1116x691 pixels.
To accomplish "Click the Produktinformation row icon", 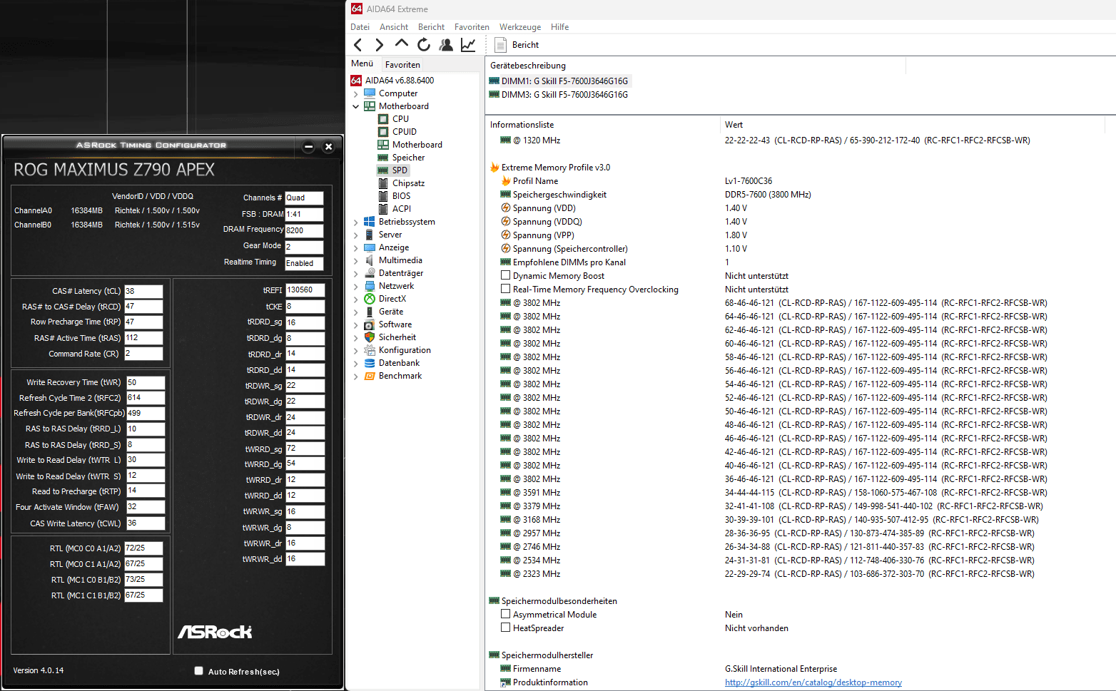I will pos(506,682).
